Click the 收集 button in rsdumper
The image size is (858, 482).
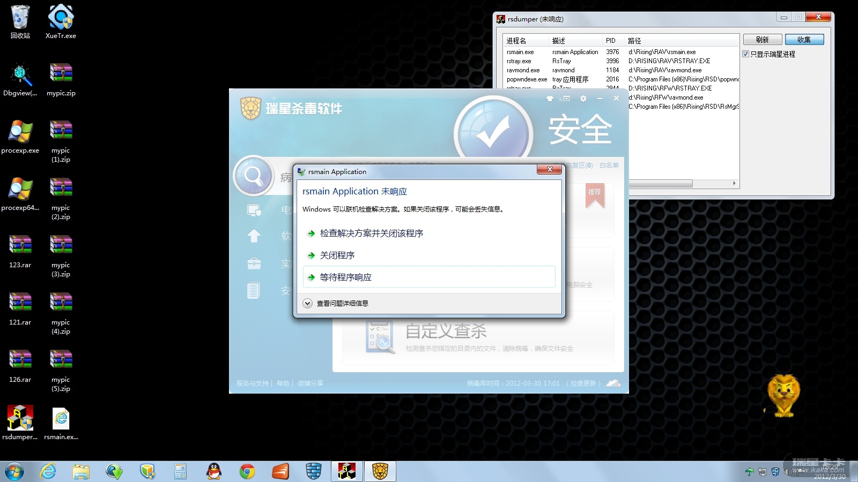804,40
